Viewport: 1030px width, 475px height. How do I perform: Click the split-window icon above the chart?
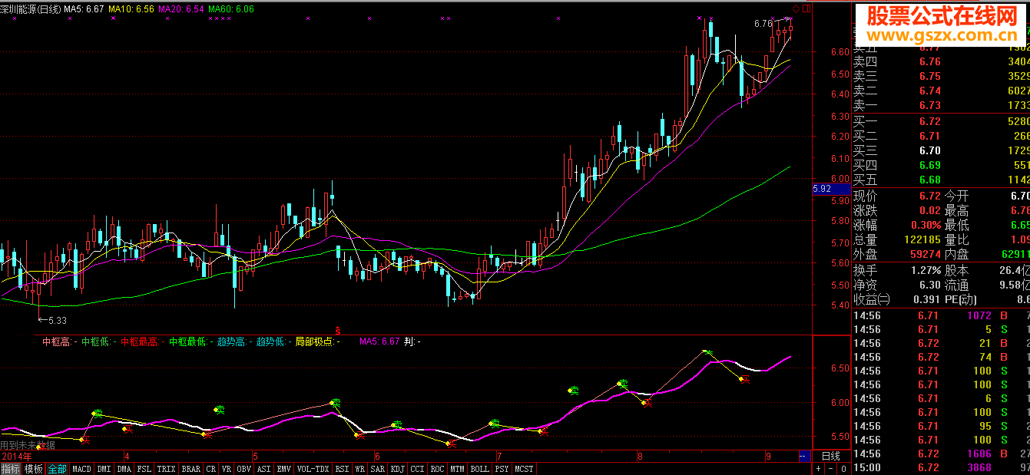(x=806, y=8)
